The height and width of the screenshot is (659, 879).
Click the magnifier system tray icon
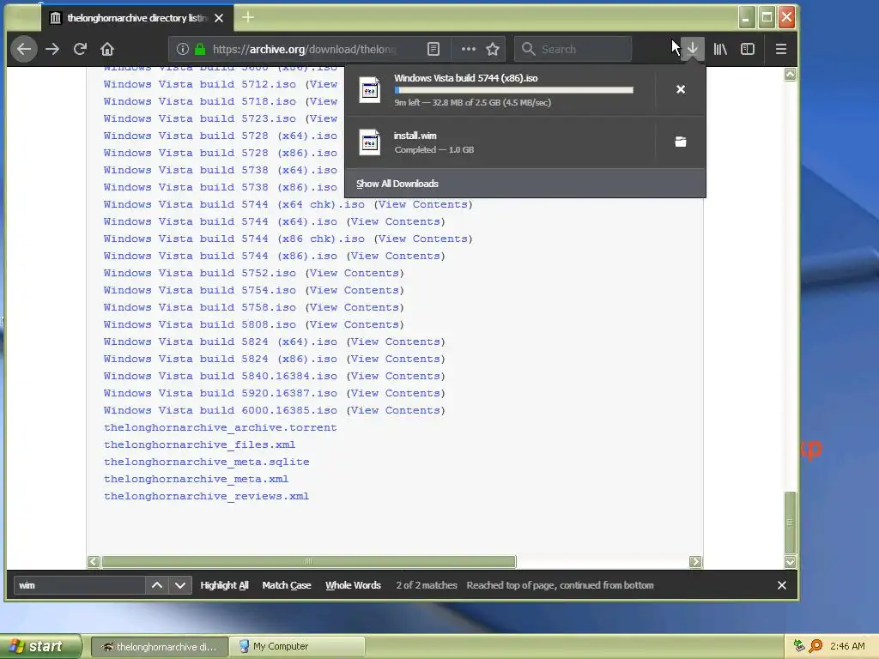click(x=815, y=646)
